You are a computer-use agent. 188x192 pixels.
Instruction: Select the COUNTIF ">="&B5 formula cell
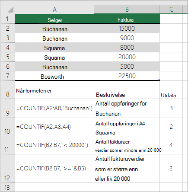pyautogui.click(x=54, y=169)
